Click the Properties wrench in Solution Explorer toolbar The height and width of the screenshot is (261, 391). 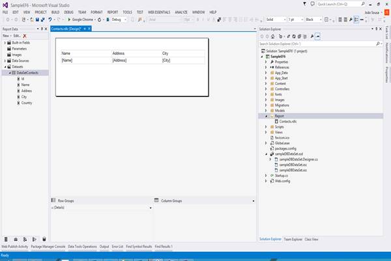pyautogui.click(x=312, y=37)
